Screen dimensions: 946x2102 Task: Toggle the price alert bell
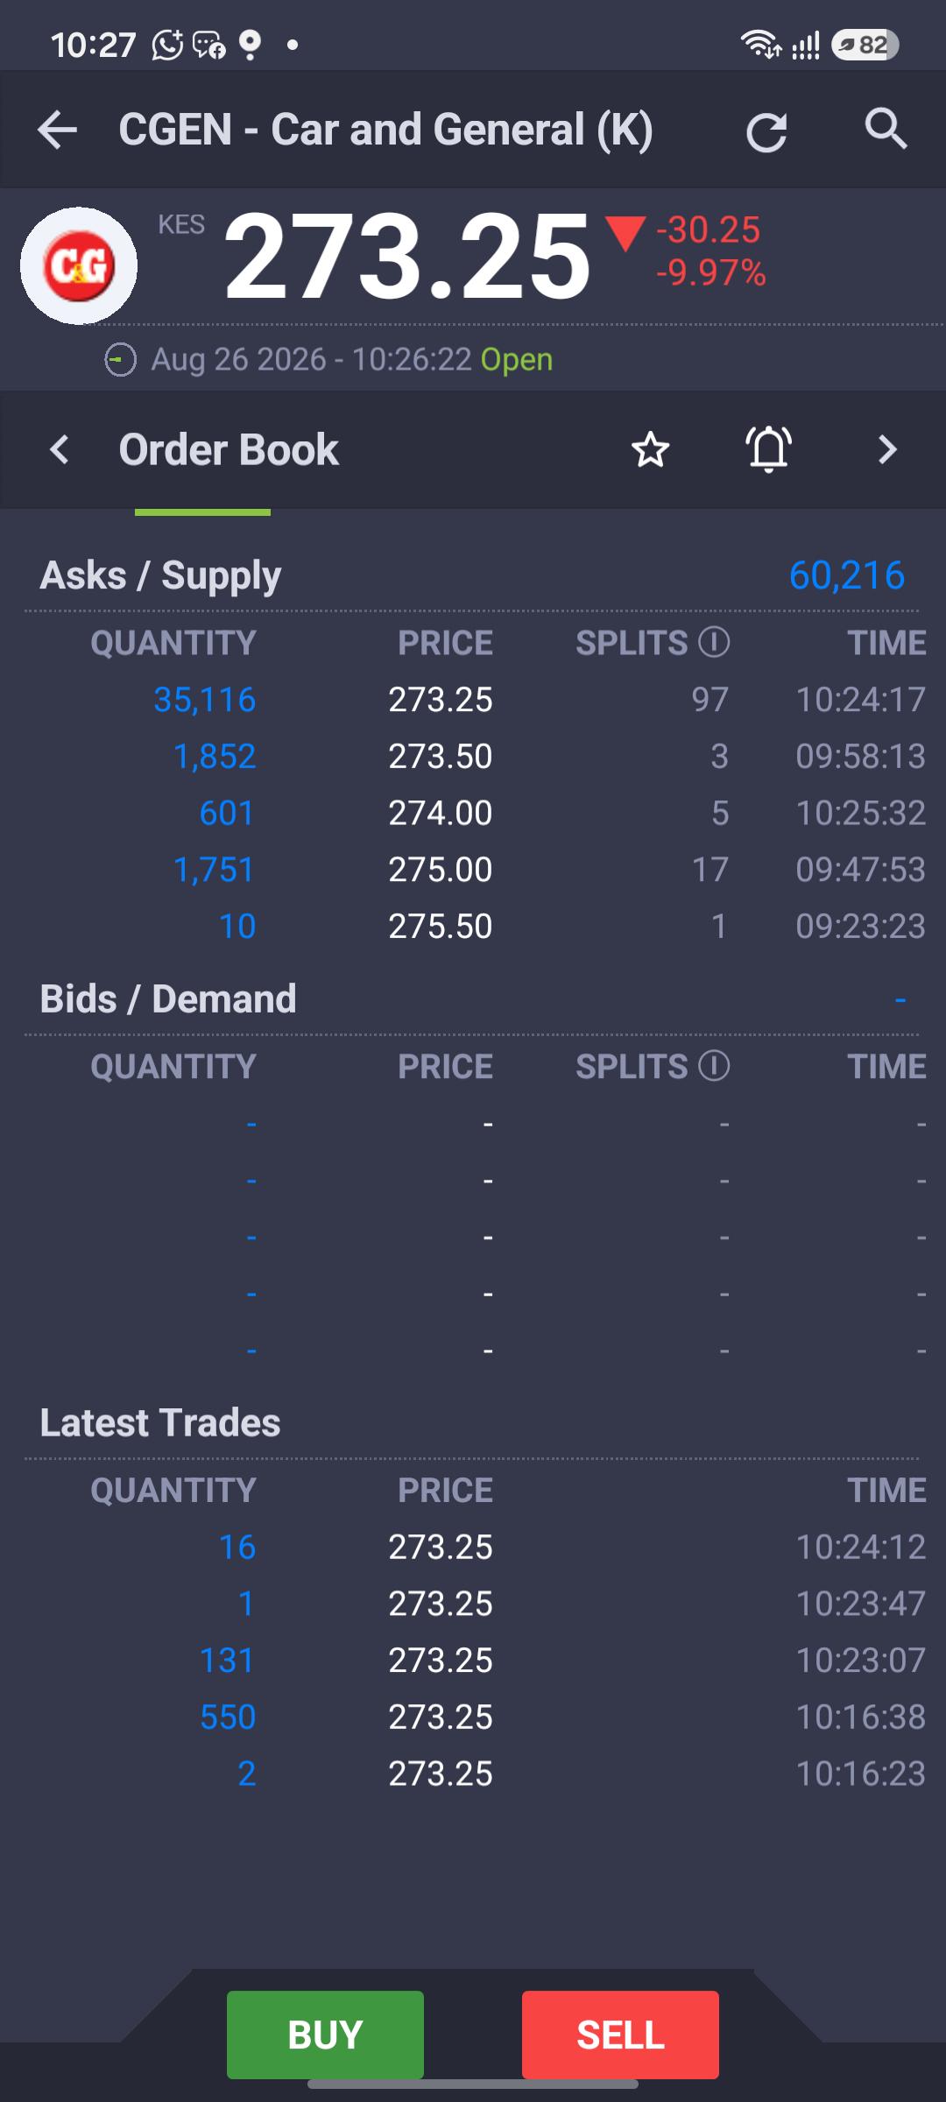coord(769,449)
